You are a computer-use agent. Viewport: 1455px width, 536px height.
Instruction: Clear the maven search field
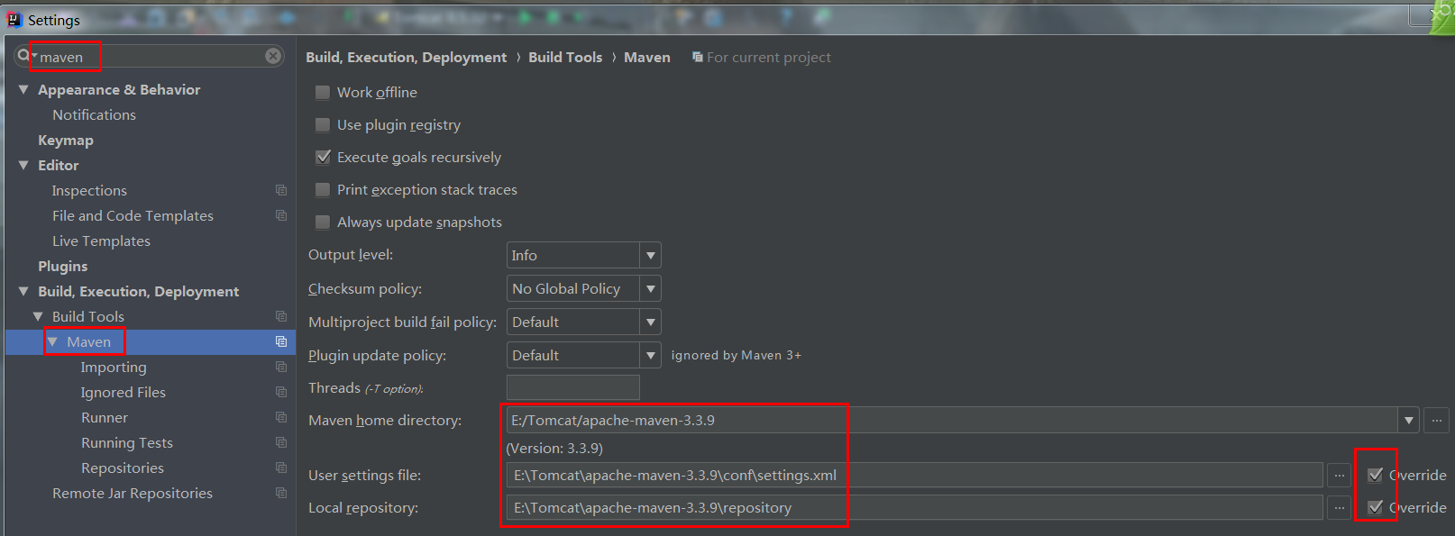pos(273,56)
